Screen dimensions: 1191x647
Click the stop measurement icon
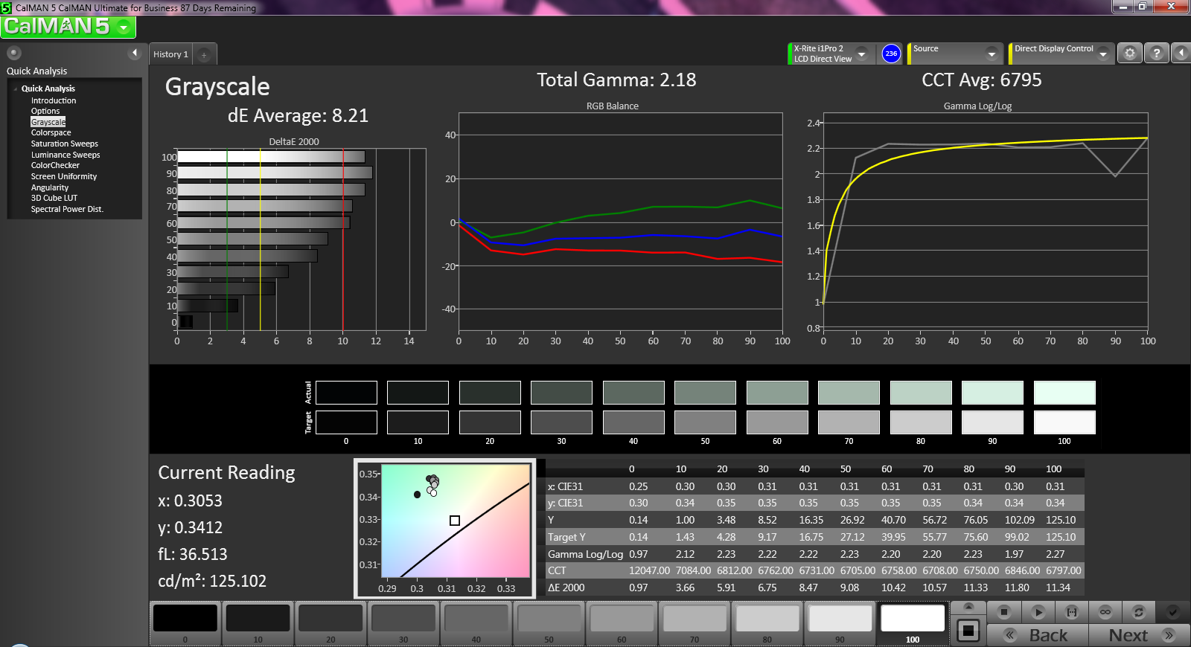pyautogui.click(x=1003, y=612)
